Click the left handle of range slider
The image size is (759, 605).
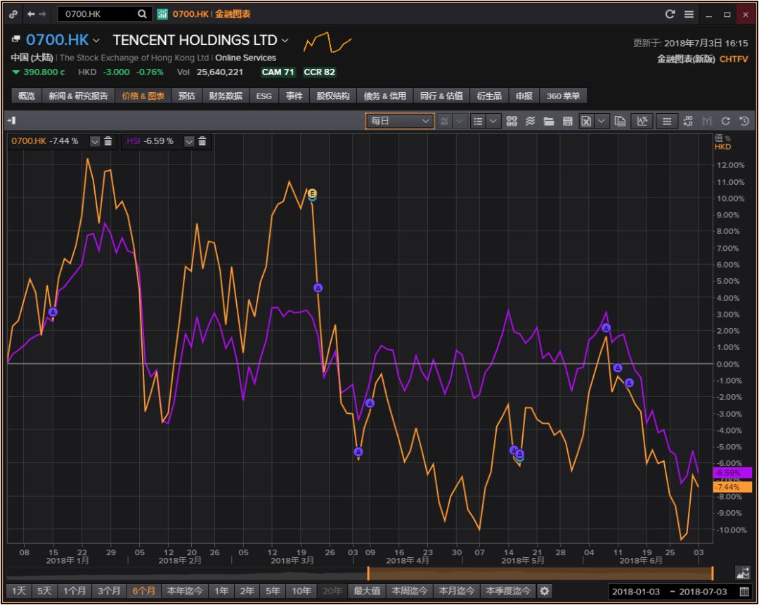click(x=368, y=573)
